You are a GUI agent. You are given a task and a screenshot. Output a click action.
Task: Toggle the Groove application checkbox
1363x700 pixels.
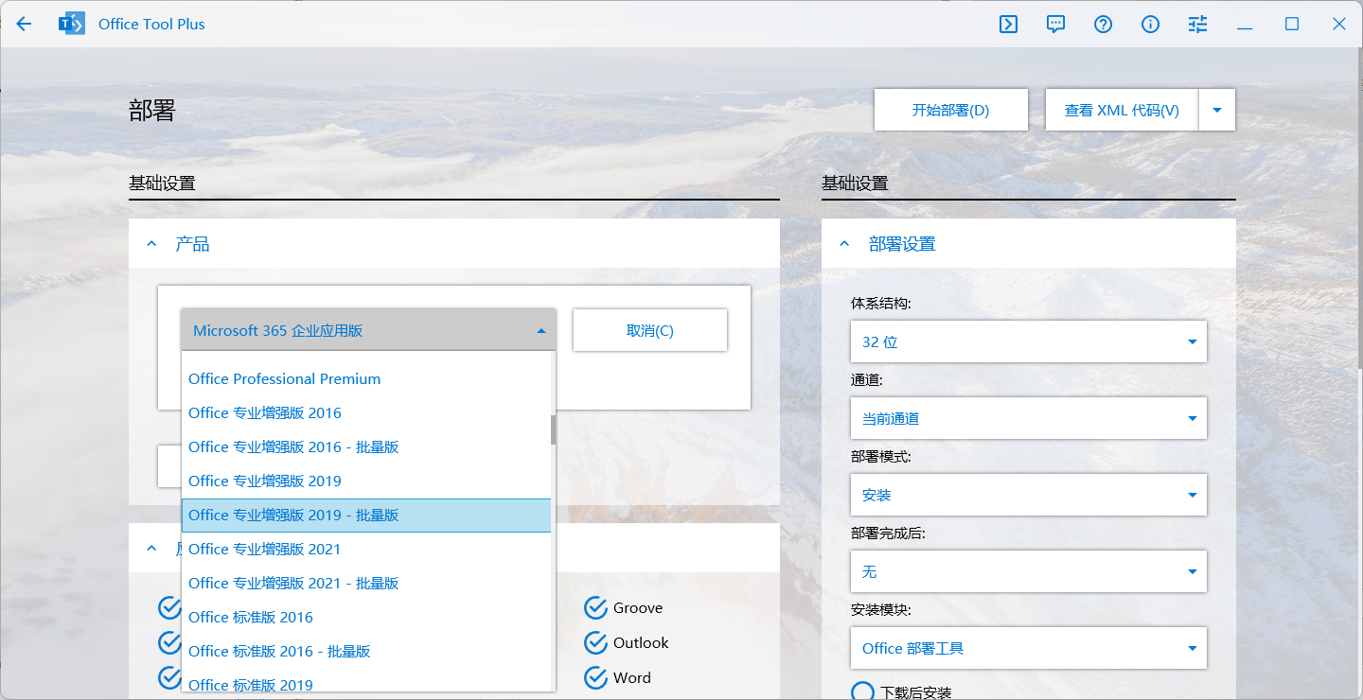(596, 608)
